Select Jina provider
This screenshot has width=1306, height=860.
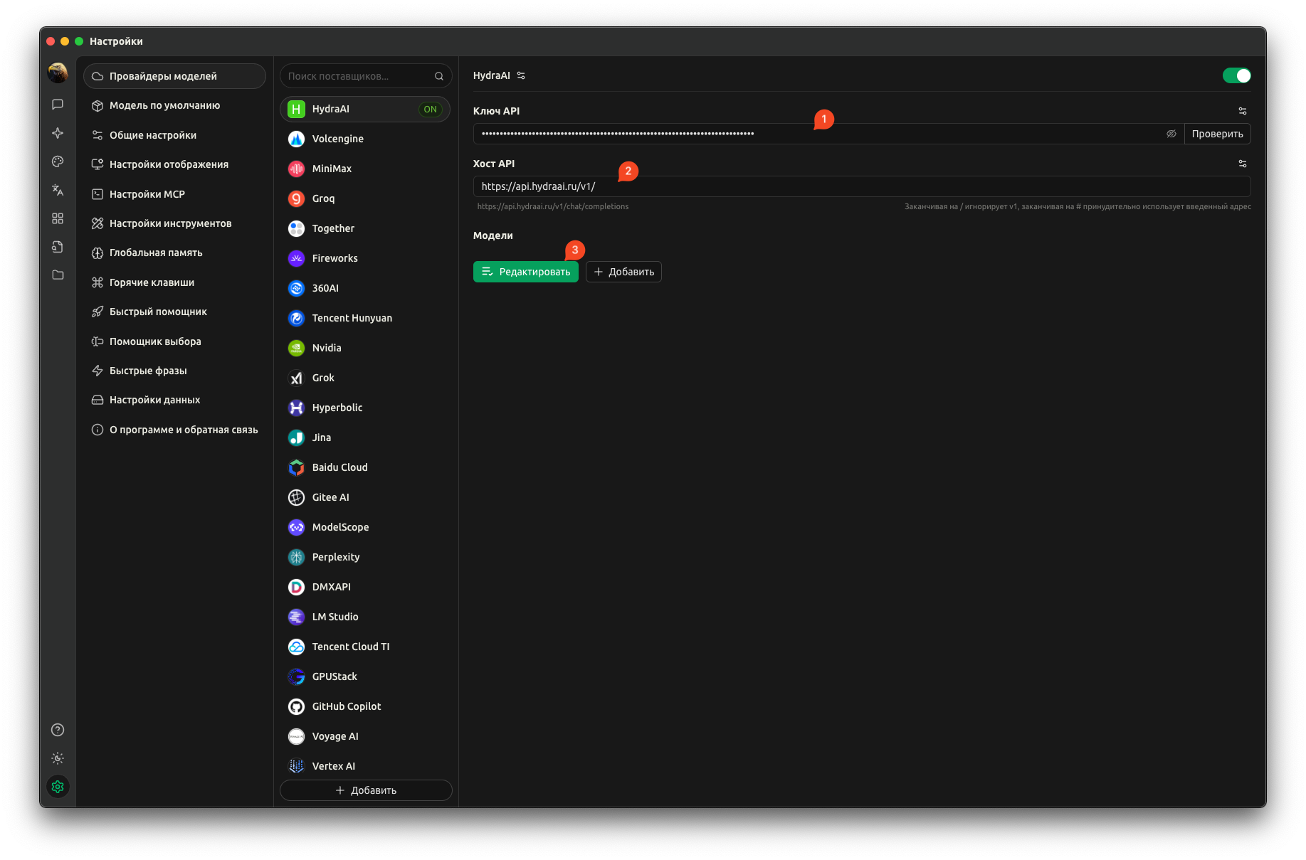point(365,437)
